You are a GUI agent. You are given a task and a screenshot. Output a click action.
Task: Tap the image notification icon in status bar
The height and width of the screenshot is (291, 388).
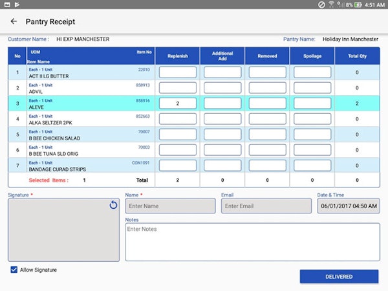[x=7, y=5]
